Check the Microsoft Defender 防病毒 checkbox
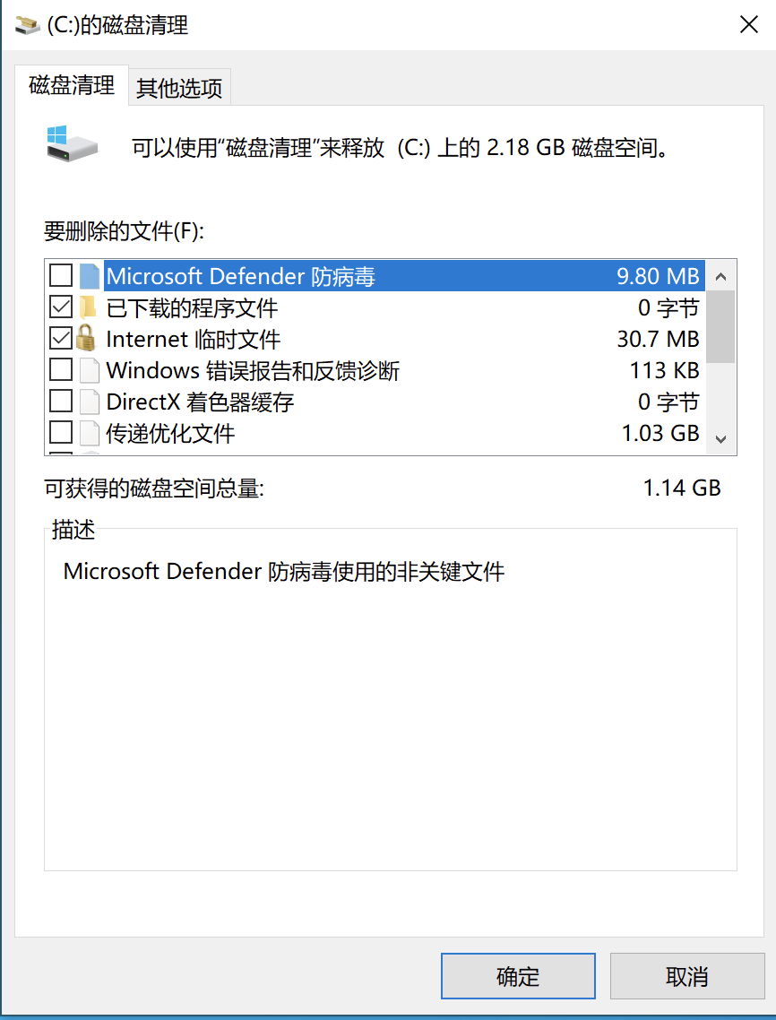 61,276
